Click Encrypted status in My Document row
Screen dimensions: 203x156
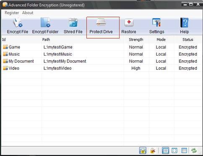[x=188, y=61]
